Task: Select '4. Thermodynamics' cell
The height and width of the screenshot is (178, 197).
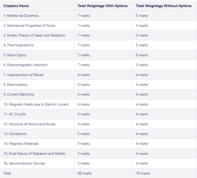Action: coord(18,45)
